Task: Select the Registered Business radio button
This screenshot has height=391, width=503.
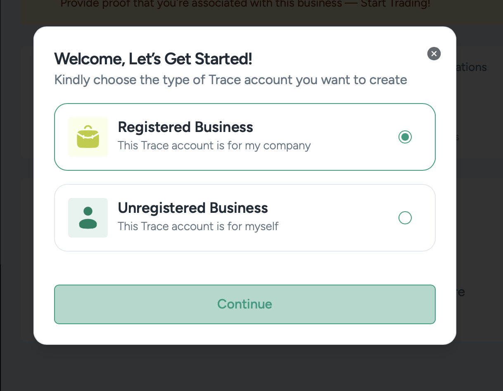Action: 405,137
